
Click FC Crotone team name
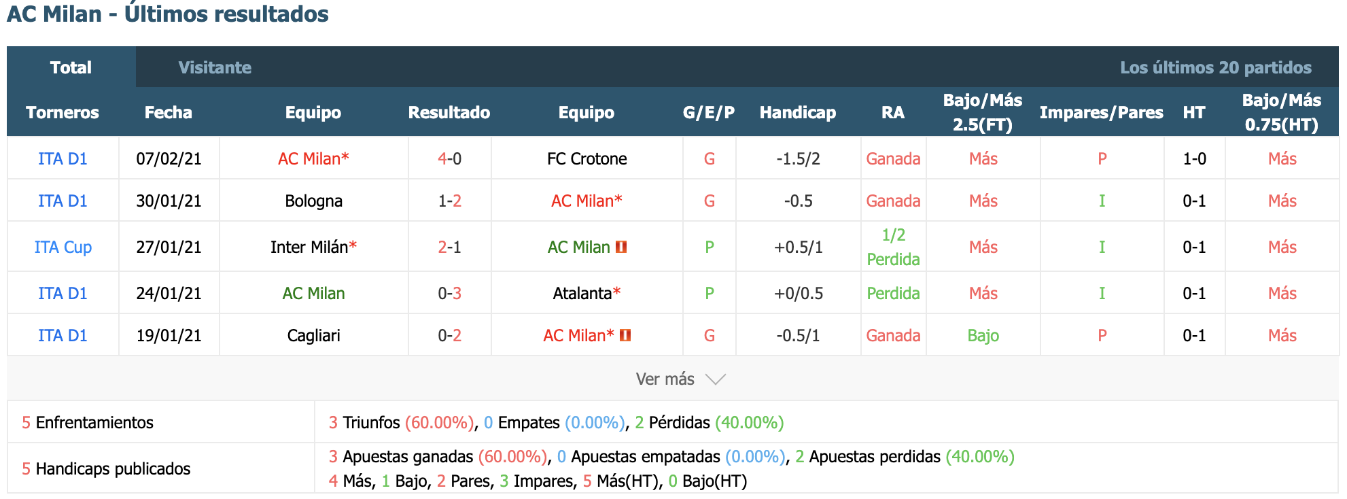[x=587, y=158]
